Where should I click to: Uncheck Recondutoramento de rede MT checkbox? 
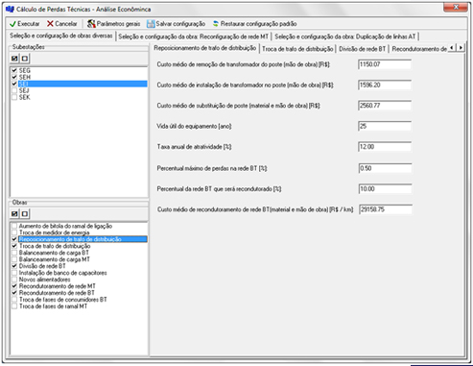click(x=14, y=286)
